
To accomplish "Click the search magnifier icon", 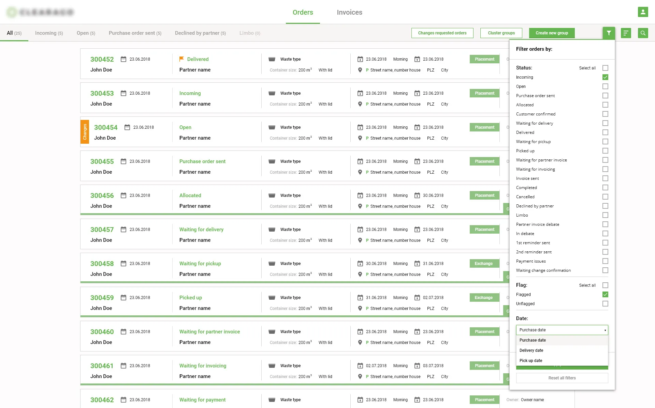I will coord(643,33).
